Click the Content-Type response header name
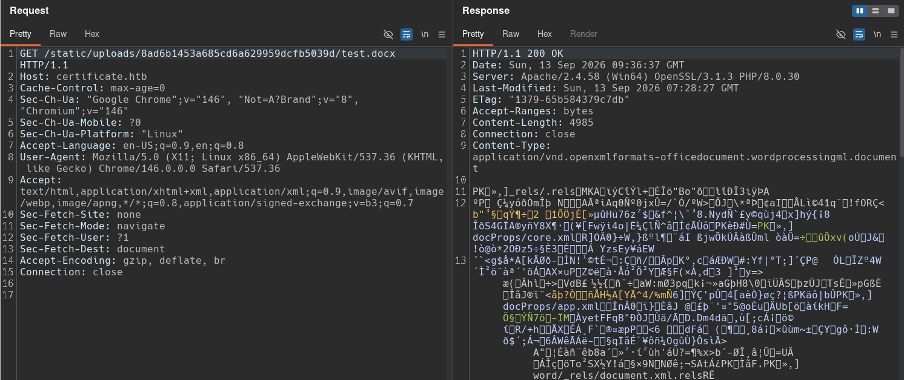This screenshot has width=904, height=380. coord(512,146)
